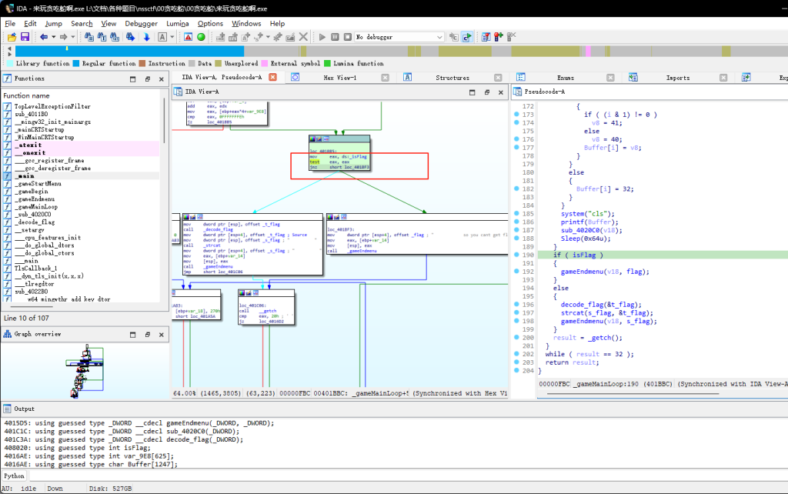Open the Debugger menu
Screen dimensions: 788x494
click(141, 24)
